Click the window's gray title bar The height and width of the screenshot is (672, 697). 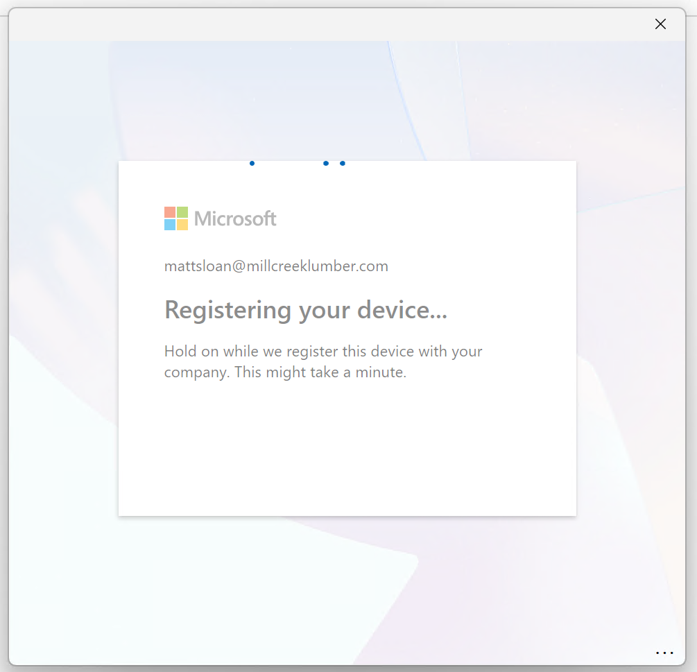333,24
